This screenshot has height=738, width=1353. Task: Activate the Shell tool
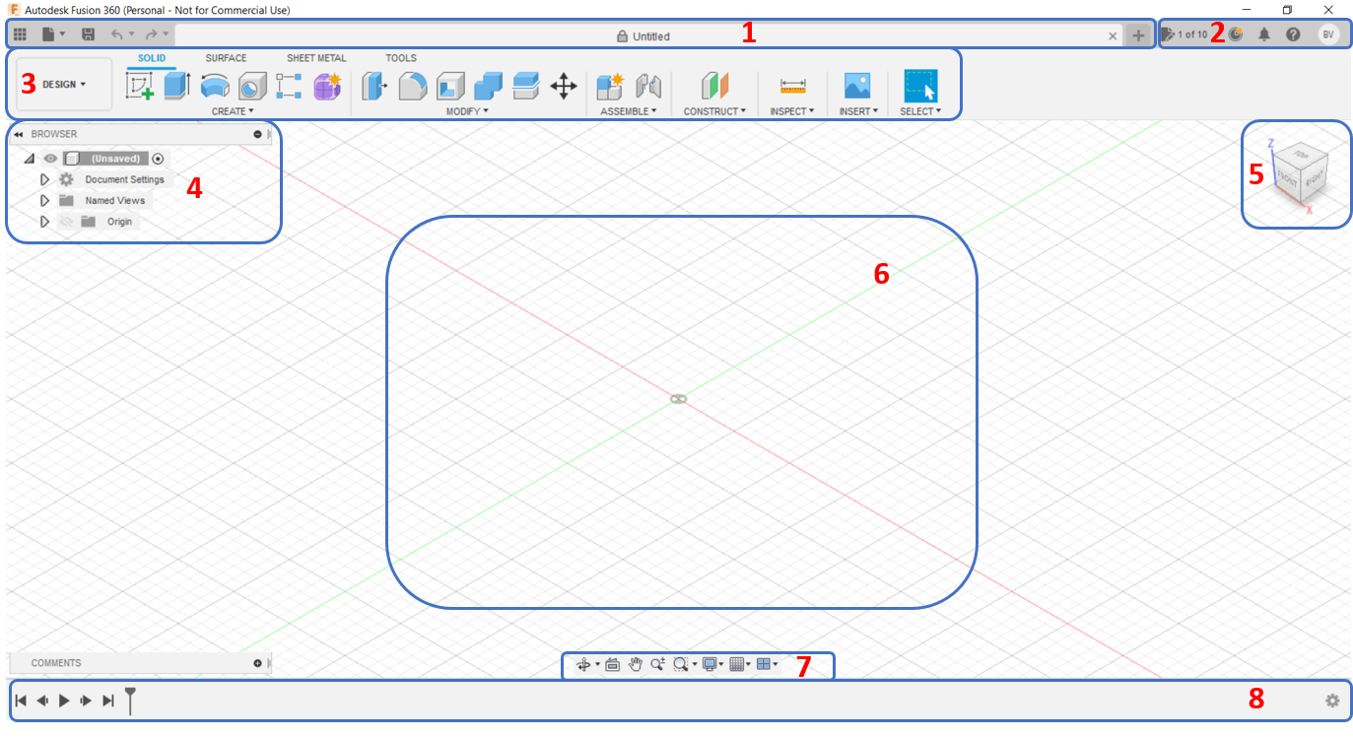coord(450,87)
